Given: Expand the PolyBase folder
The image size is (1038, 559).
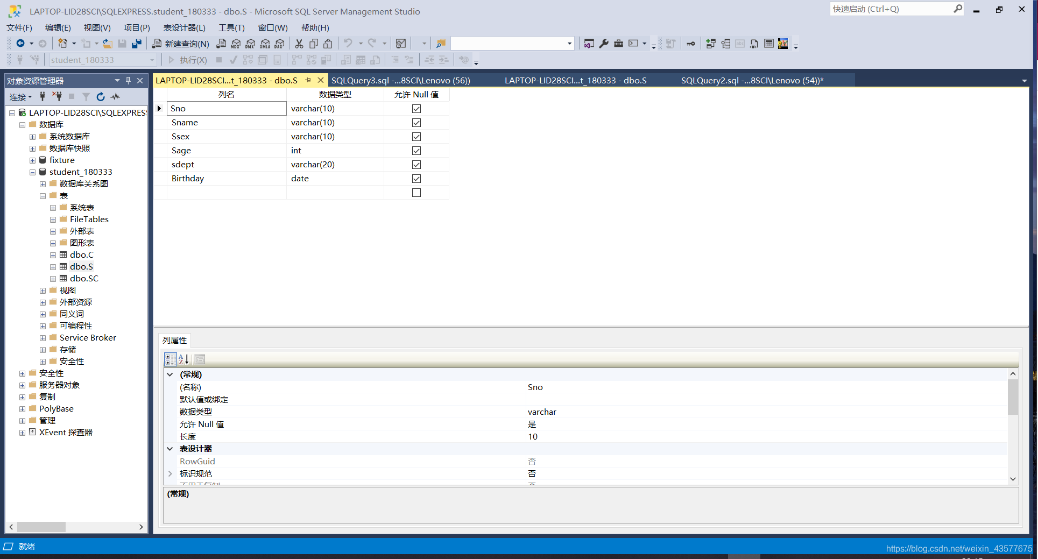Looking at the screenshot, I should pos(22,409).
